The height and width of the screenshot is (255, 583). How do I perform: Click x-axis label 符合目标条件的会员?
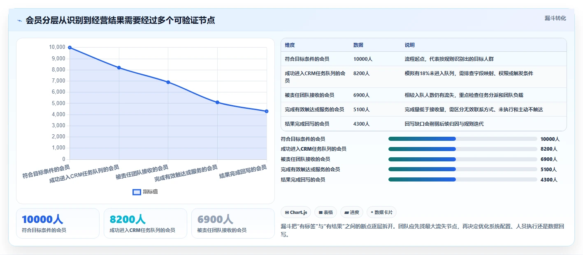(46, 172)
